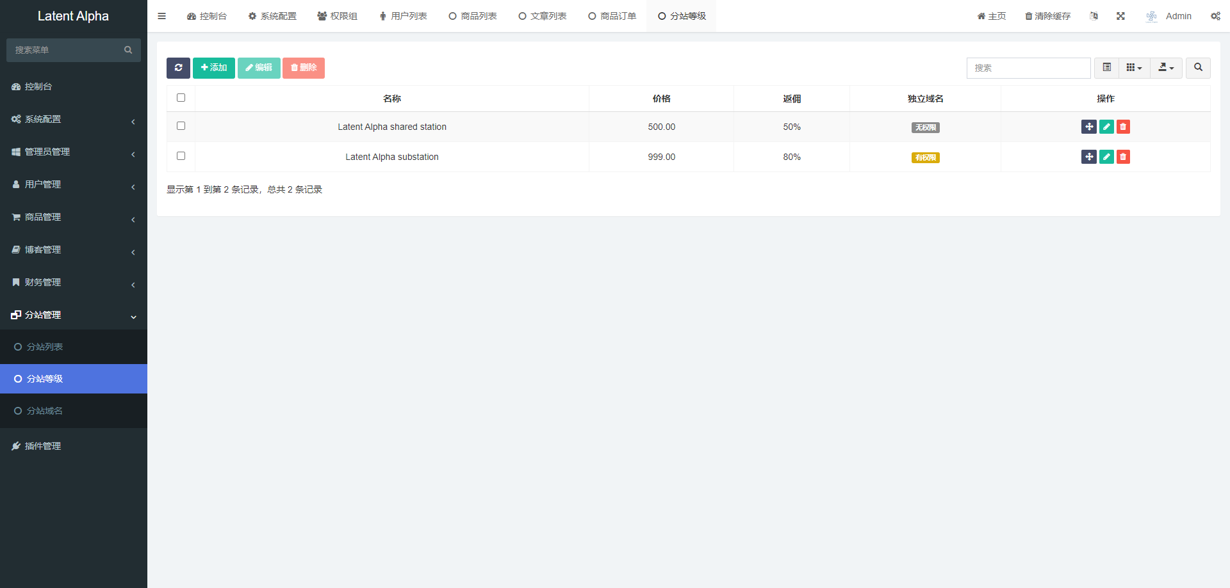Screen dimensions: 1230x588
Task: Switch to the 商品订单 tab
Action: [612, 16]
